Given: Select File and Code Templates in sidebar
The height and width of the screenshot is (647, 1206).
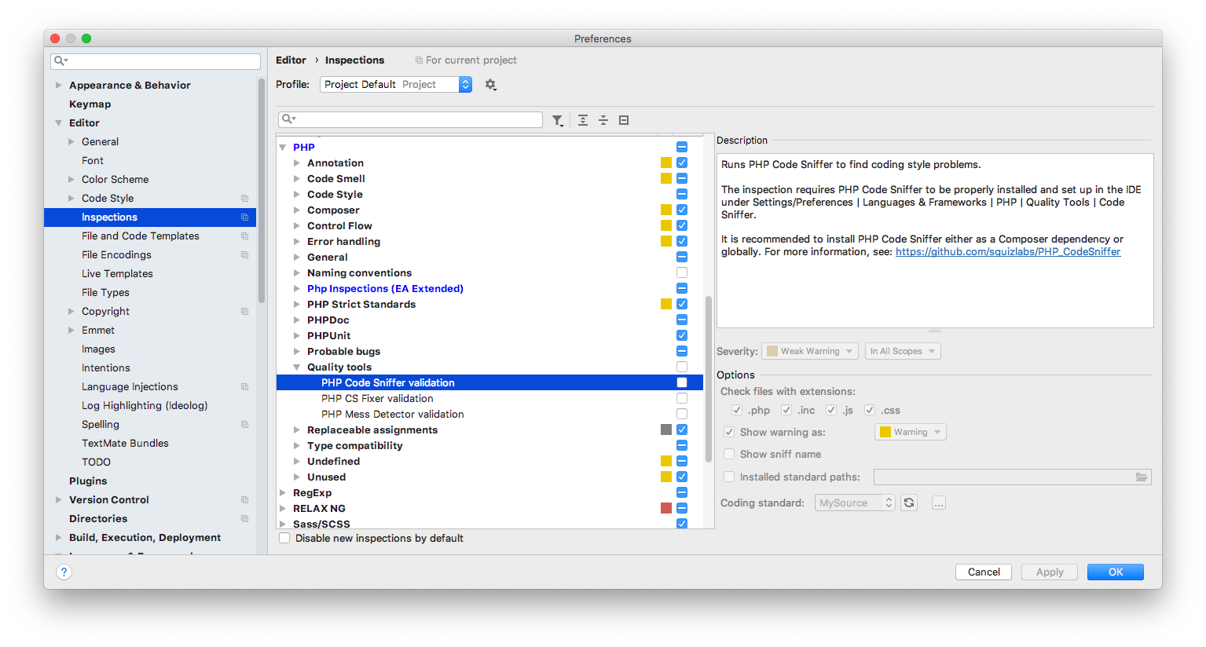Looking at the screenshot, I should 141,236.
